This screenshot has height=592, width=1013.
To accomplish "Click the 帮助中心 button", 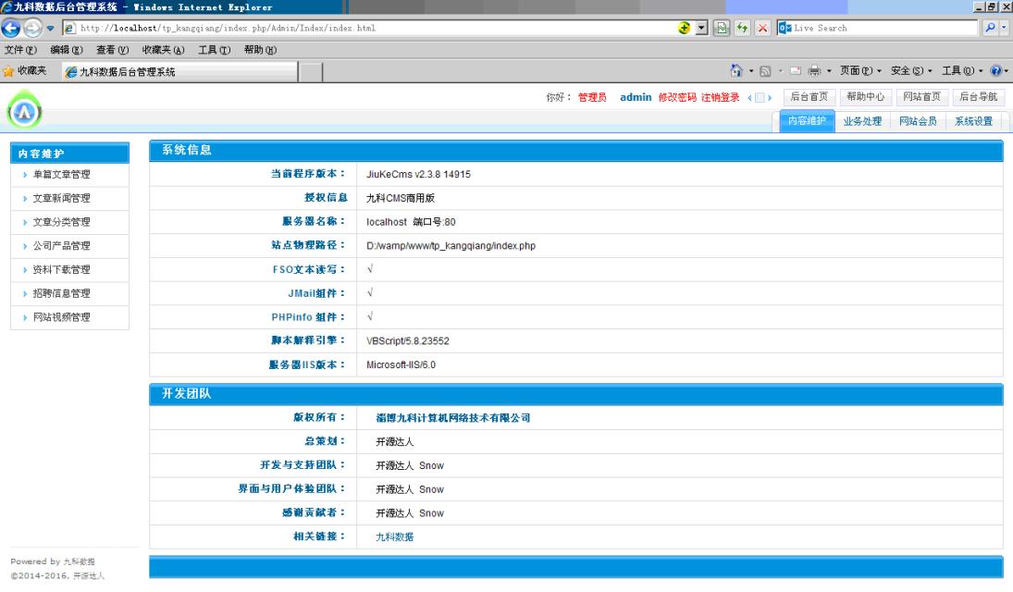I will pyautogui.click(x=866, y=97).
